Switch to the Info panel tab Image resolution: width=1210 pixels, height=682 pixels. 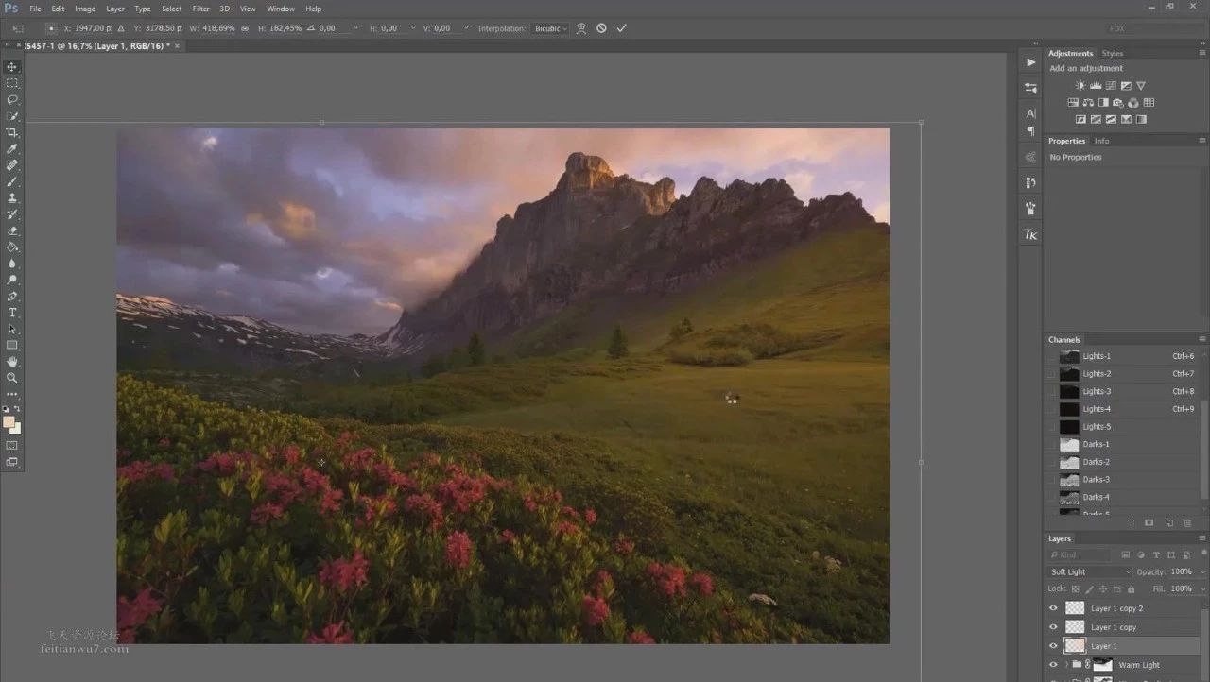(x=1101, y=141)
